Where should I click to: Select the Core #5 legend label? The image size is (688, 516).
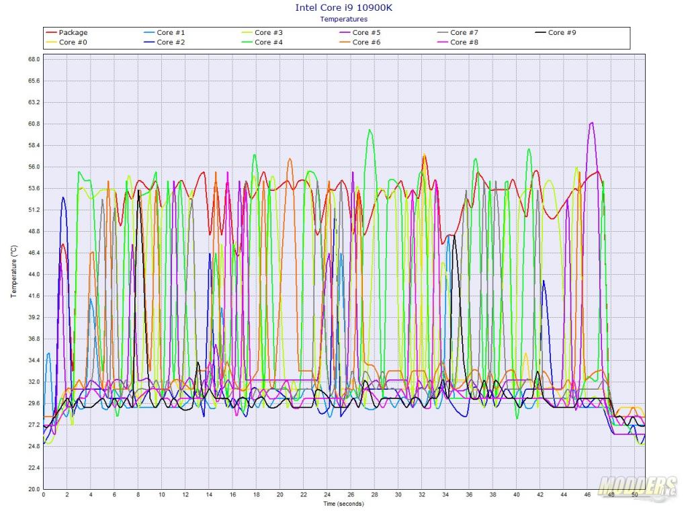pyautogui.click(x=366, y=32)
